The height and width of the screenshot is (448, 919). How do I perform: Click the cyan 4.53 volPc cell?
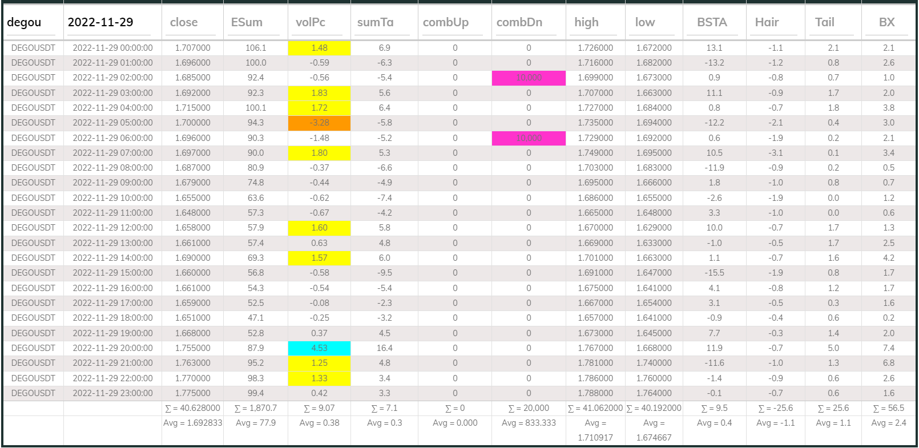click(319, 348)
